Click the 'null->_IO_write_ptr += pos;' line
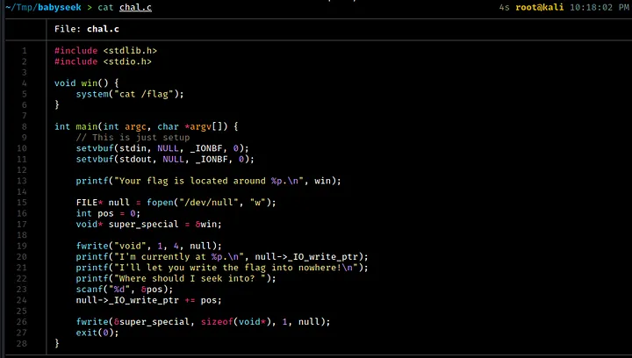The height and width of the screenshot is (358, 632). [148, 300]
